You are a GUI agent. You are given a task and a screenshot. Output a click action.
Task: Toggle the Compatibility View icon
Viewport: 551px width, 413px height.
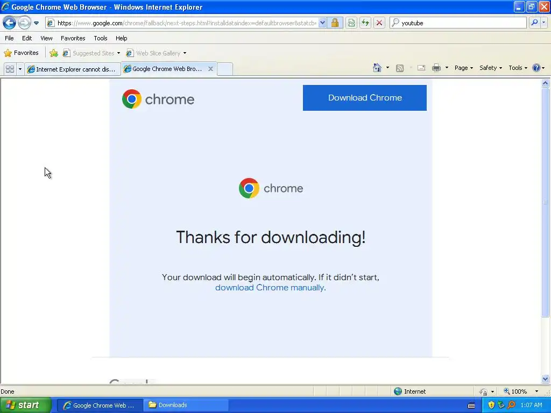pos(351,23)
